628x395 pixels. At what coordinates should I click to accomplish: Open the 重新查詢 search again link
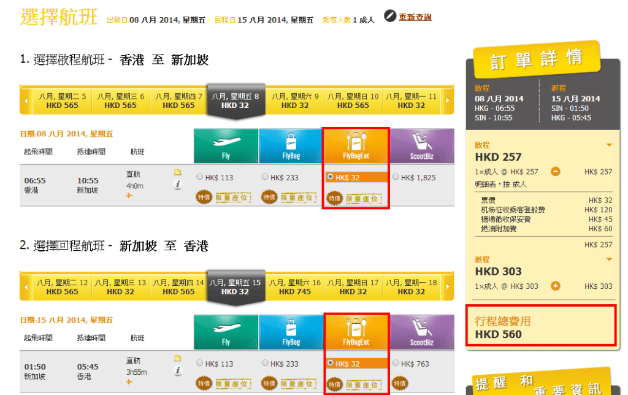tap(415, 17)
